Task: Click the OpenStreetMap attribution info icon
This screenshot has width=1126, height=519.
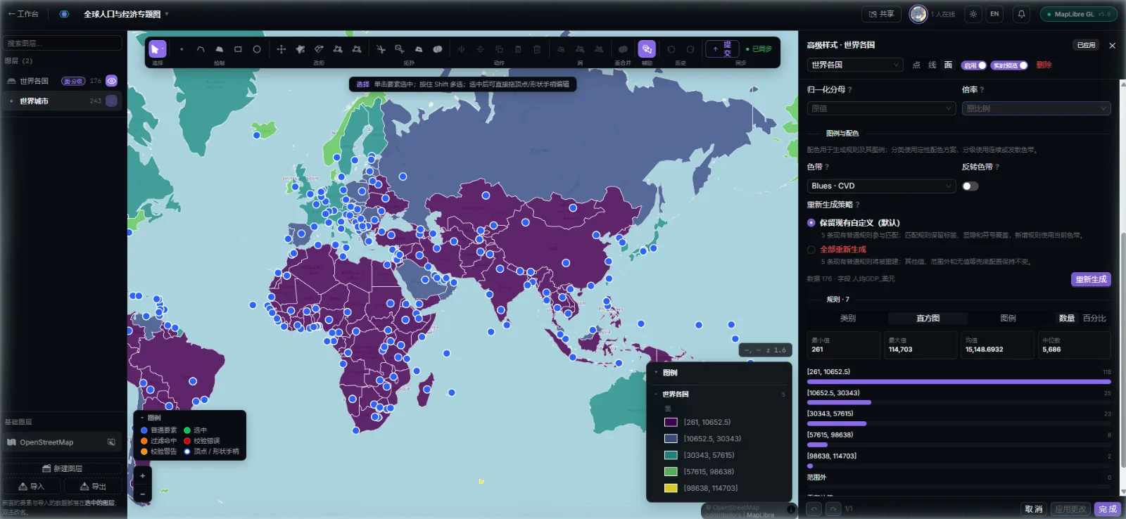Action: [x=791, y=509]
